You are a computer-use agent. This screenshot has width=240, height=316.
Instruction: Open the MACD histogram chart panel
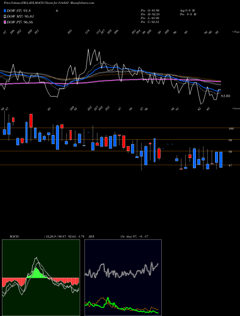coord(41,278)
